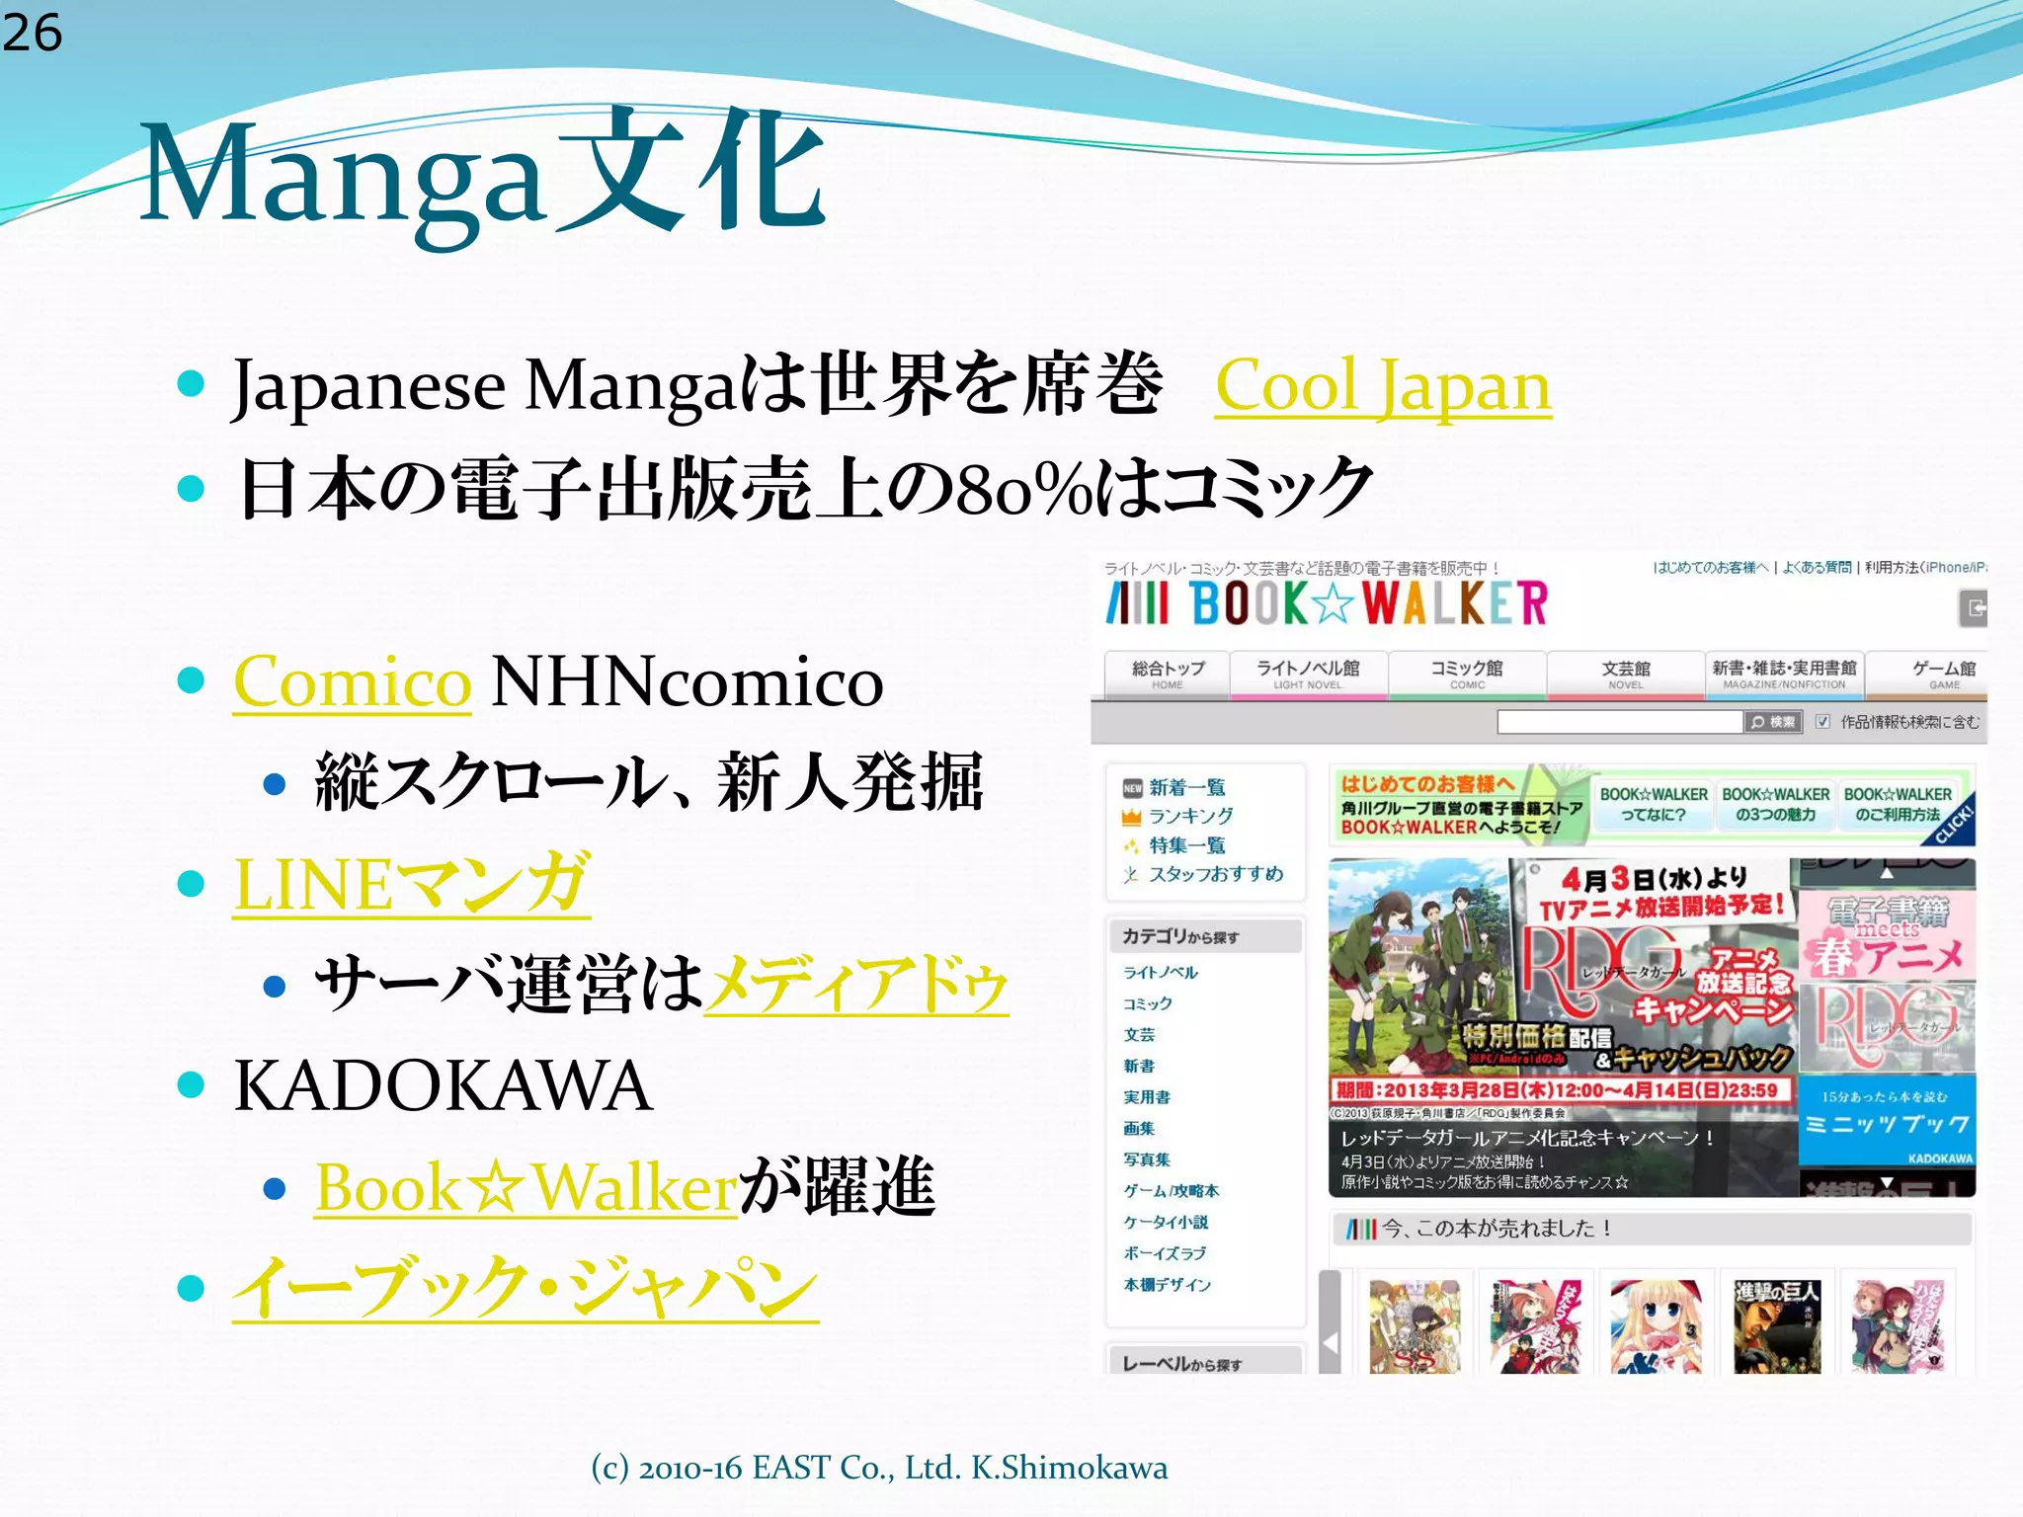Screen dimensions: 2023x1517
Task: Open the Cool Japan hyperlink
Action: [x=1383, y=385]
